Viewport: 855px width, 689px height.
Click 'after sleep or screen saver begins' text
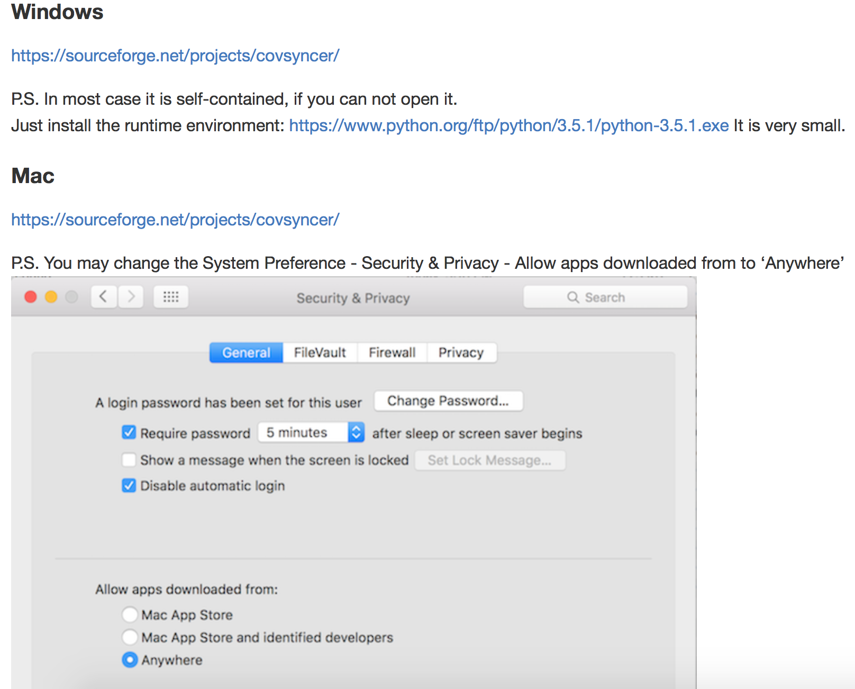(477, 433)
